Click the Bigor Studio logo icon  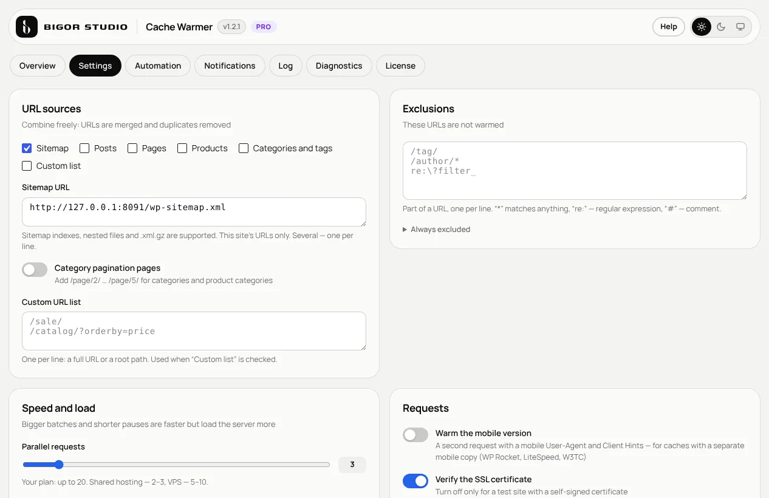(x=27, y=27)
